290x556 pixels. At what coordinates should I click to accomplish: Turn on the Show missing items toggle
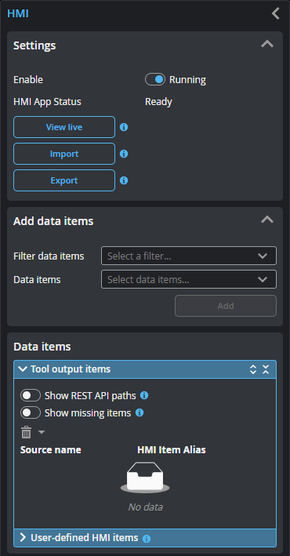31,412
